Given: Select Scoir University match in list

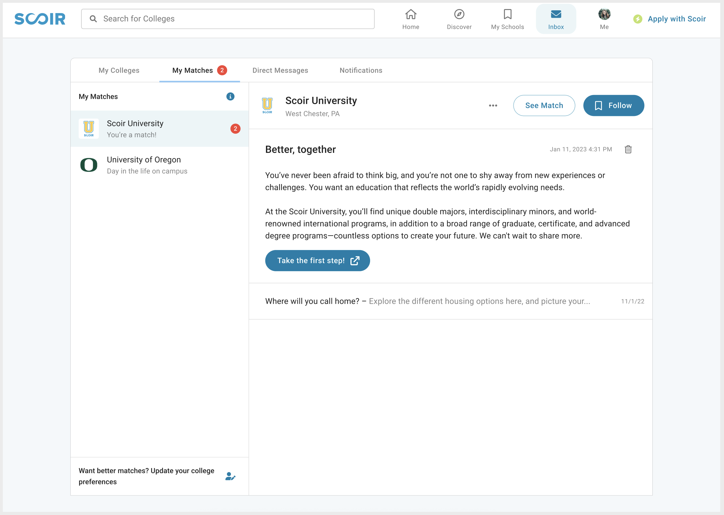Looking at the screenshot, I should (159, 129).
